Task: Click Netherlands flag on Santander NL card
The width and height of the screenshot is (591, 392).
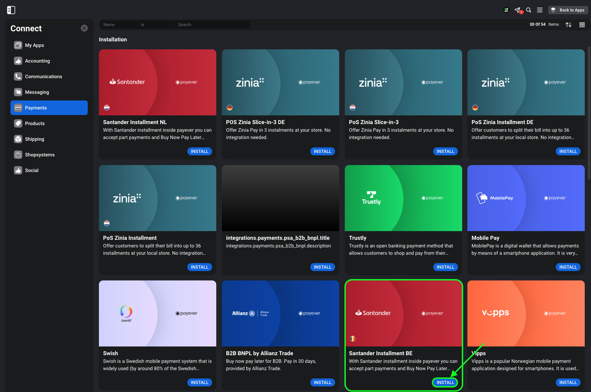Action: click(x=107, y=108)
